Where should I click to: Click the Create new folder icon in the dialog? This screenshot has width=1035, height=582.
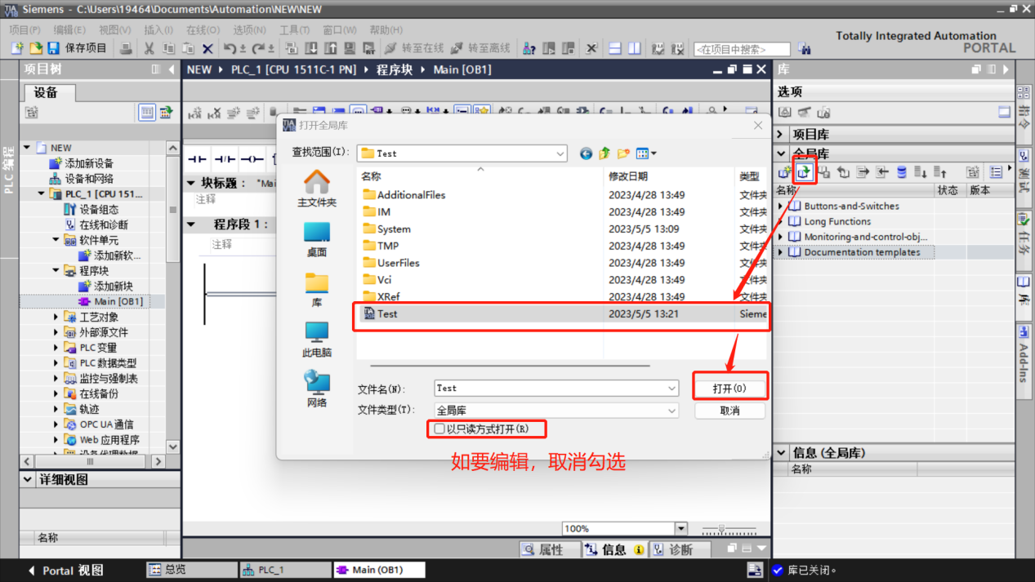click(623, 153)
